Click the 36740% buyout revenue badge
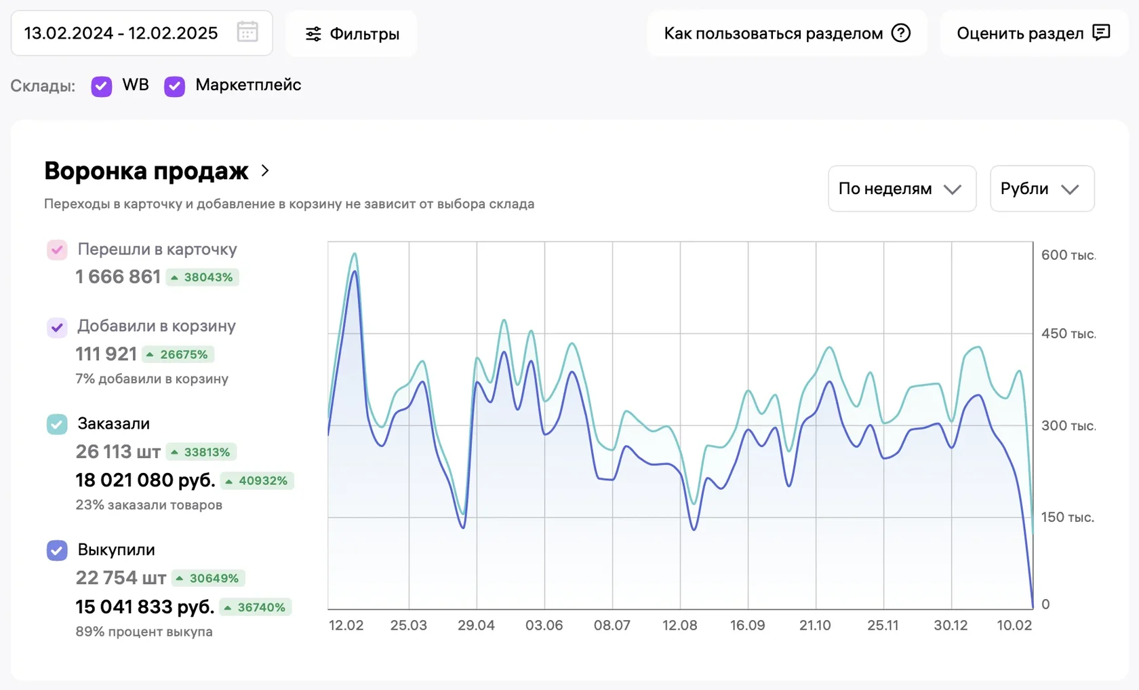1139x690 pixels. [256, 607]
